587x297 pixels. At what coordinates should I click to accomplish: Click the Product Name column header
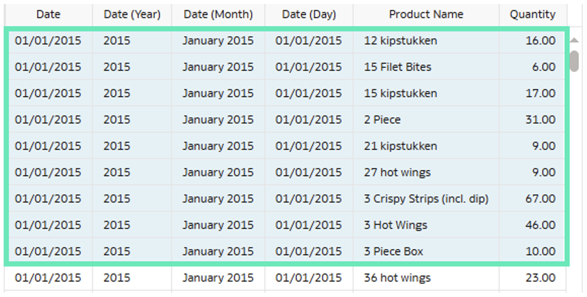(x=426, y=14)
